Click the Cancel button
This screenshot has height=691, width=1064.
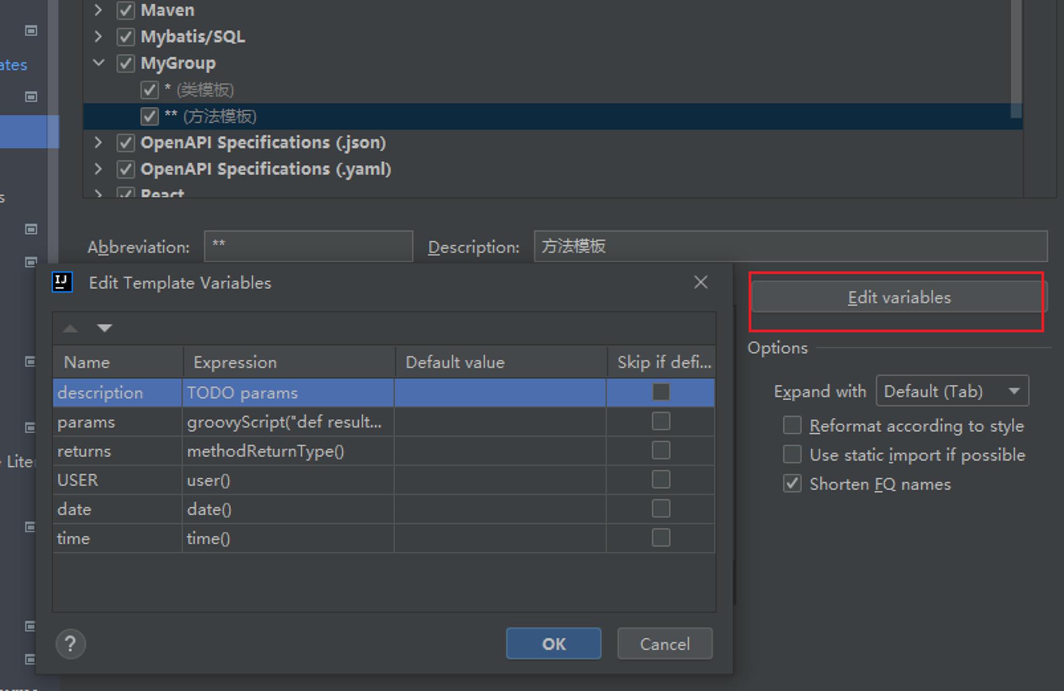coord(664,644)
